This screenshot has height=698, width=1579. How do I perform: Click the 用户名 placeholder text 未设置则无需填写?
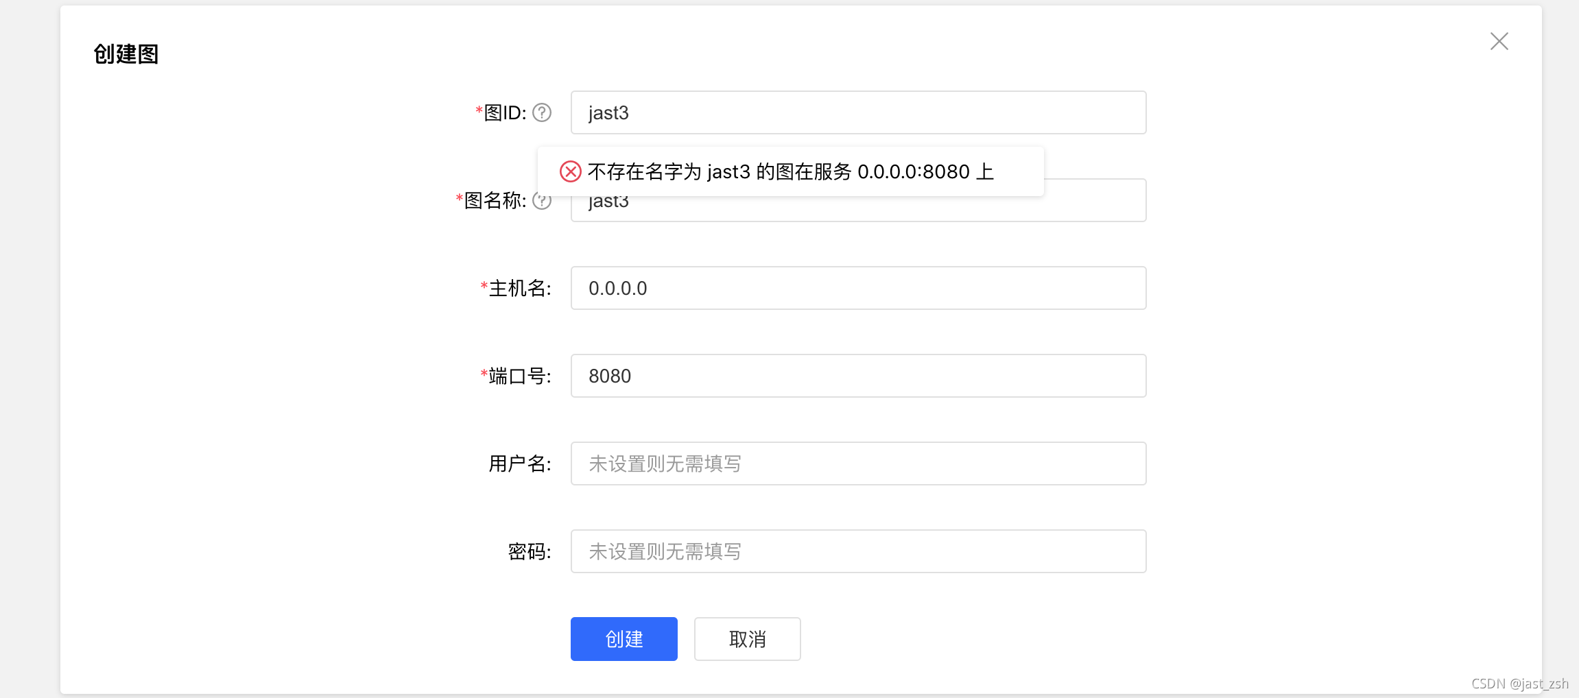point(663,464)
